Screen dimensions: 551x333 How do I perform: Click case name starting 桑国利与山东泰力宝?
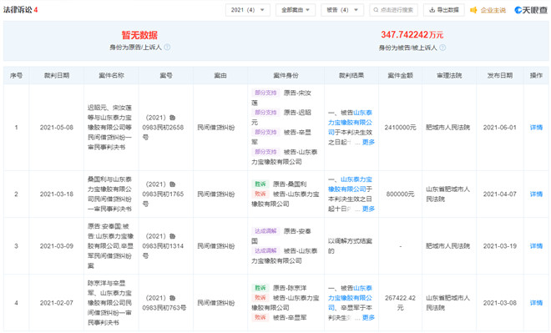[x=109, y=194]
